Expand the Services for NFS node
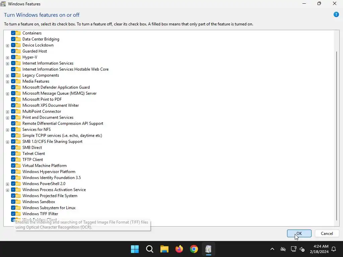343x257 pixels. [x=7, y=130]
